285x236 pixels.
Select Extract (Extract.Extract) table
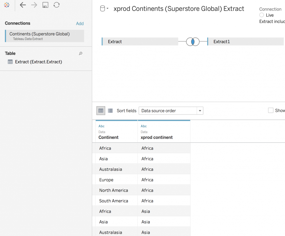click(x=38, y=62)
